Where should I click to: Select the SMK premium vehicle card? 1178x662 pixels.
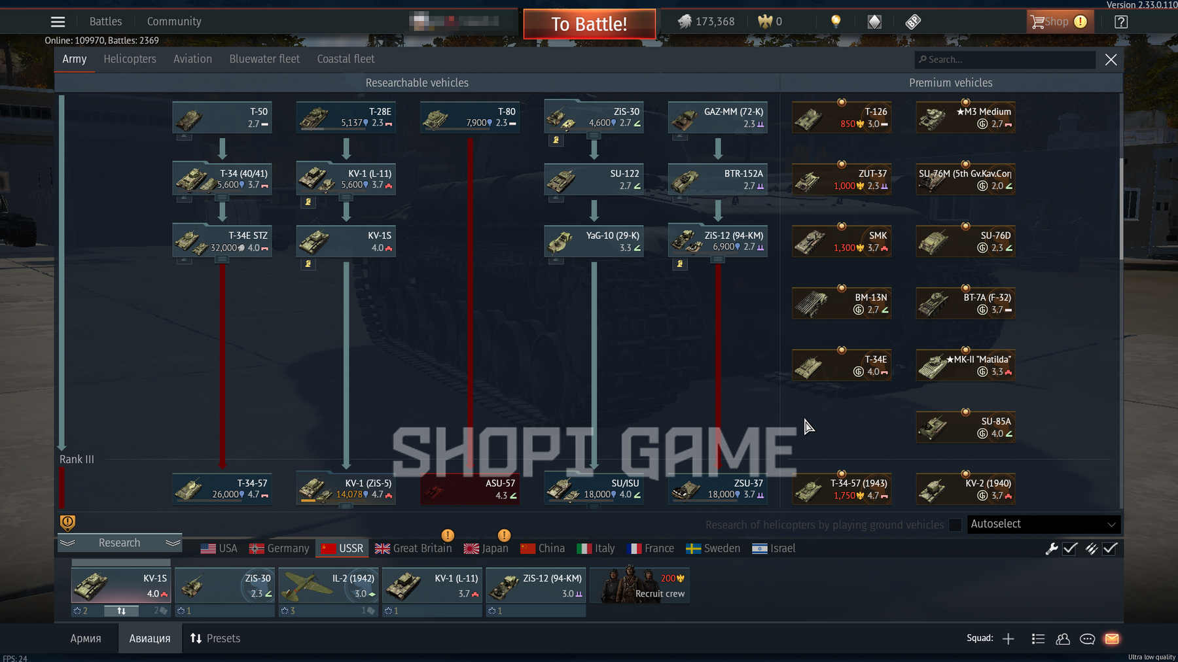842,241
